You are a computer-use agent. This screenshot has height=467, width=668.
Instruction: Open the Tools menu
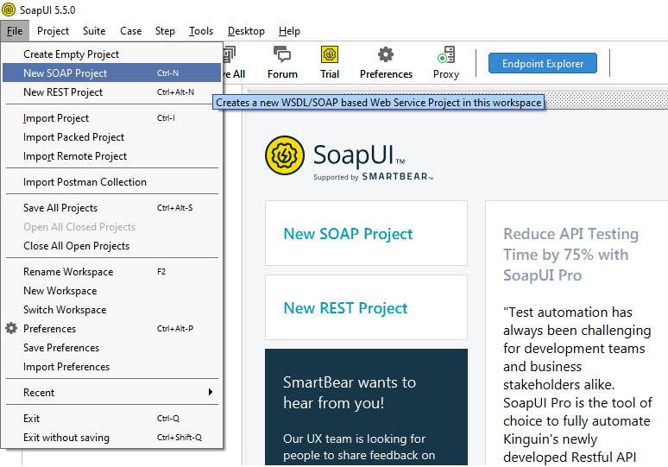pos(200,31)
